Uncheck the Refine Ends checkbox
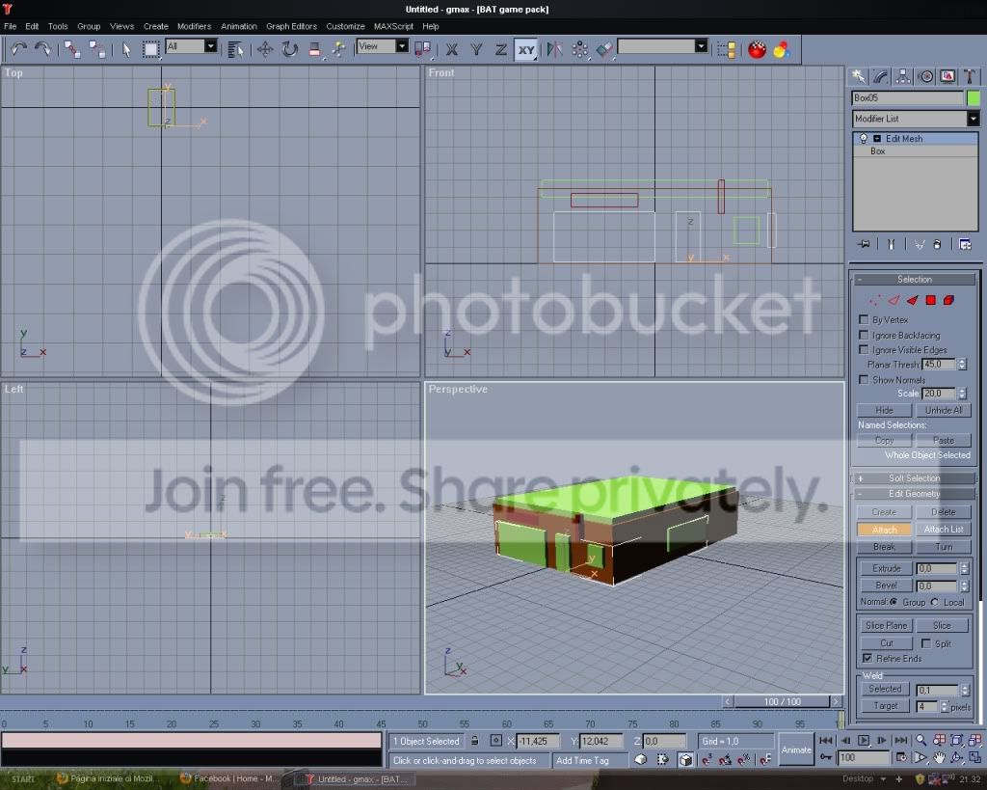Viewport: 987px width, 790px height. tap(867, 658)
